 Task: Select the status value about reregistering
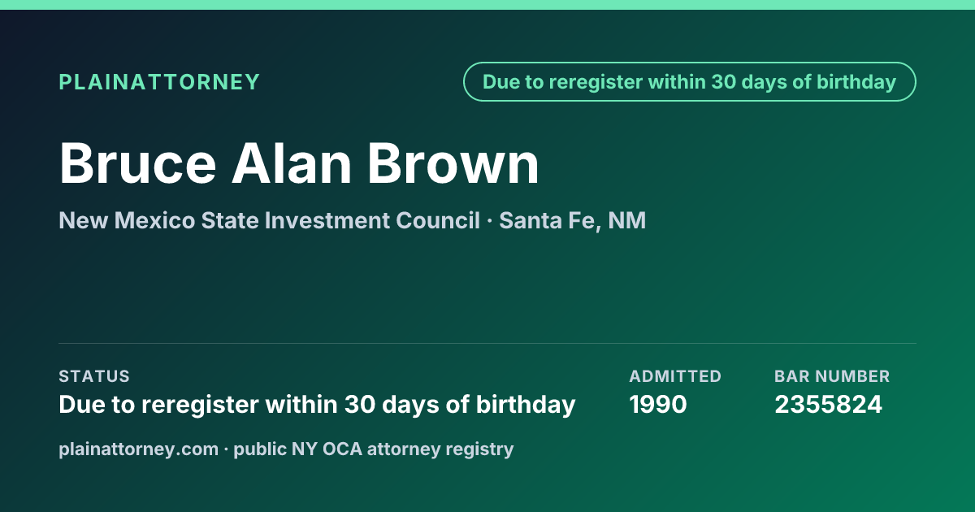click(317, 404)
